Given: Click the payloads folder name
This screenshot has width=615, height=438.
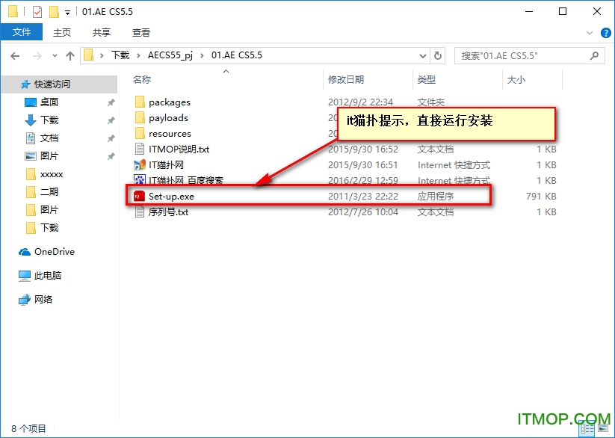Looking at the screenshot, I should (168, 118).
